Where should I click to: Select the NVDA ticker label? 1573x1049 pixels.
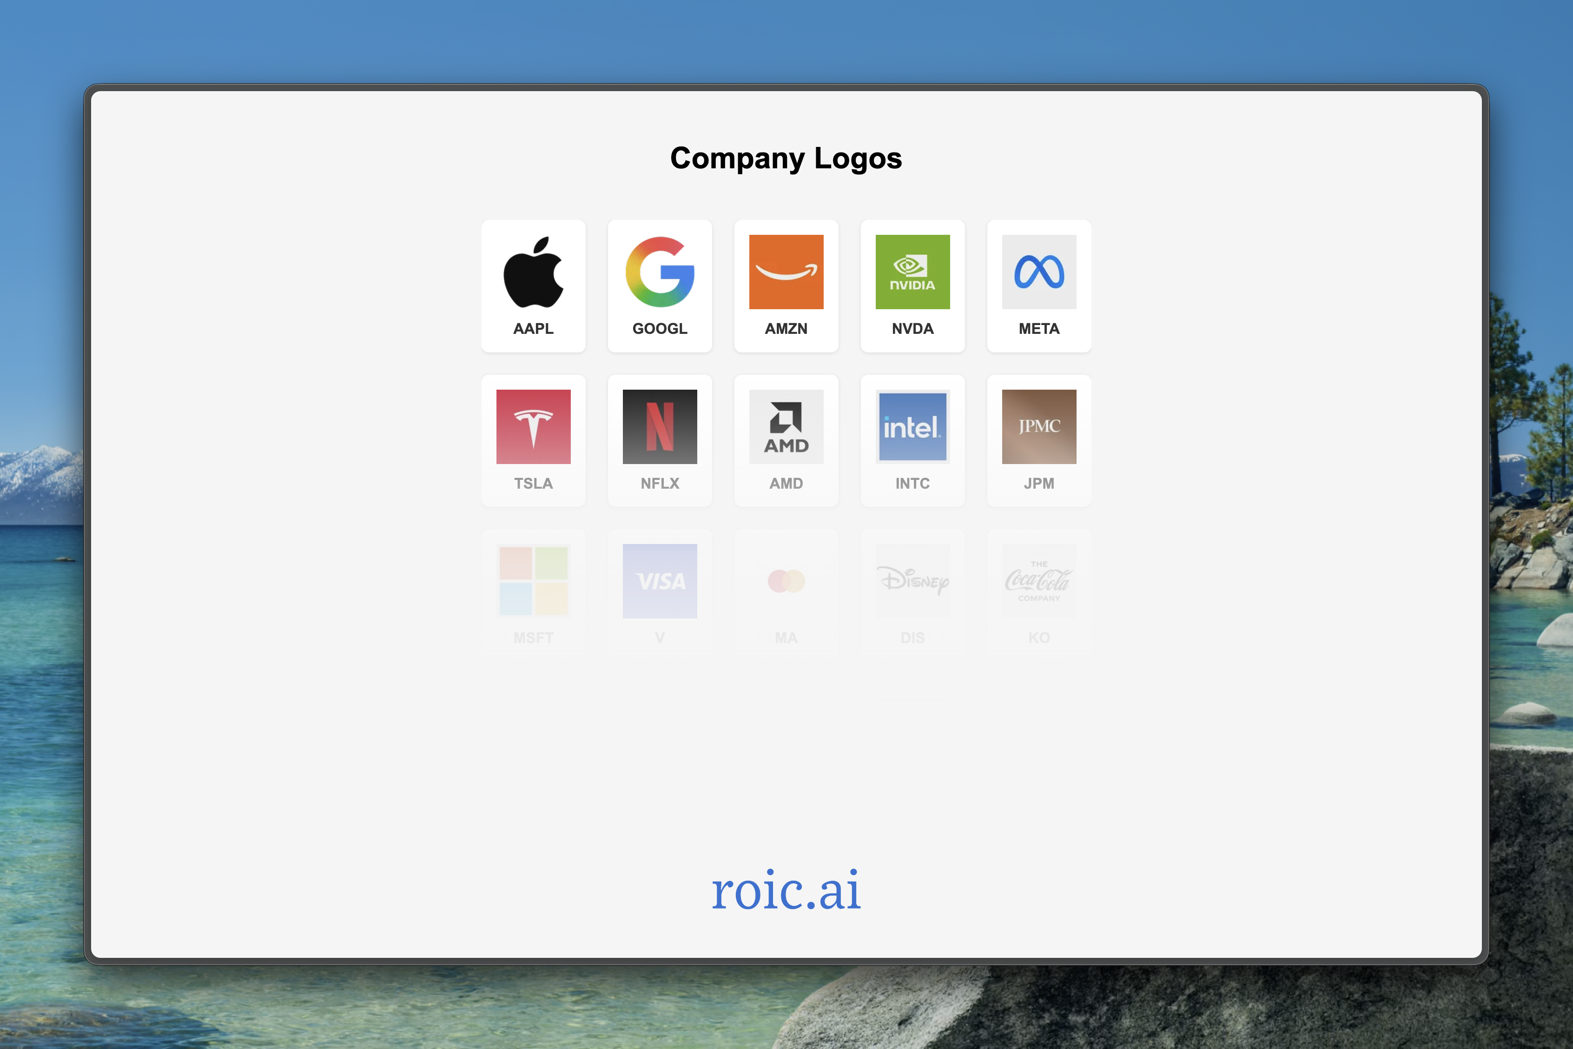[912, 328]
